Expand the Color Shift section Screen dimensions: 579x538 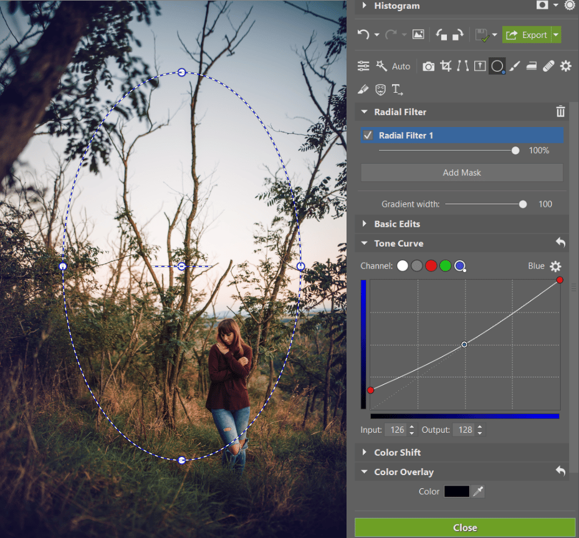coord(364,452)
